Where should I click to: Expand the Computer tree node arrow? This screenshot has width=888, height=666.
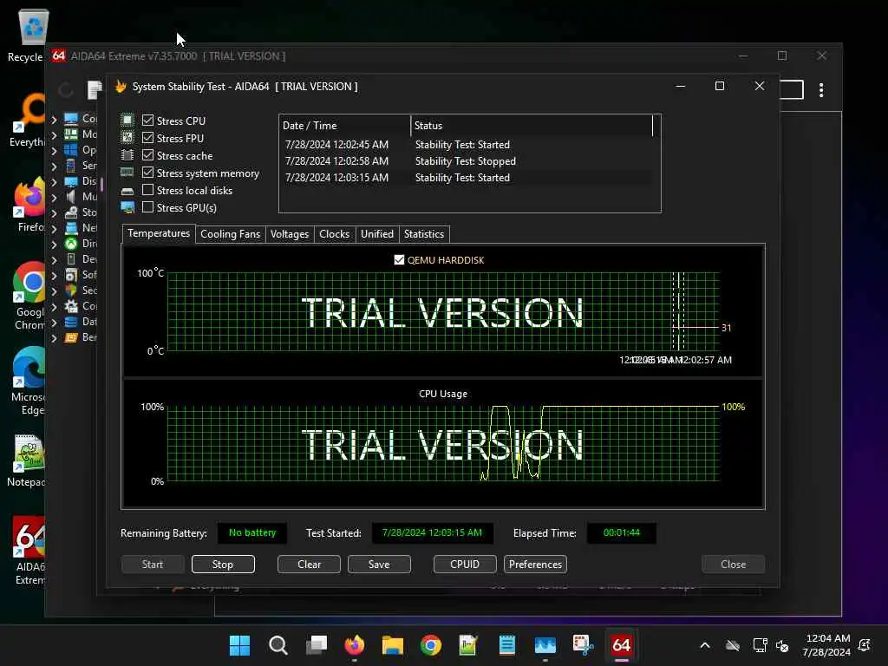tap(54, 119)
